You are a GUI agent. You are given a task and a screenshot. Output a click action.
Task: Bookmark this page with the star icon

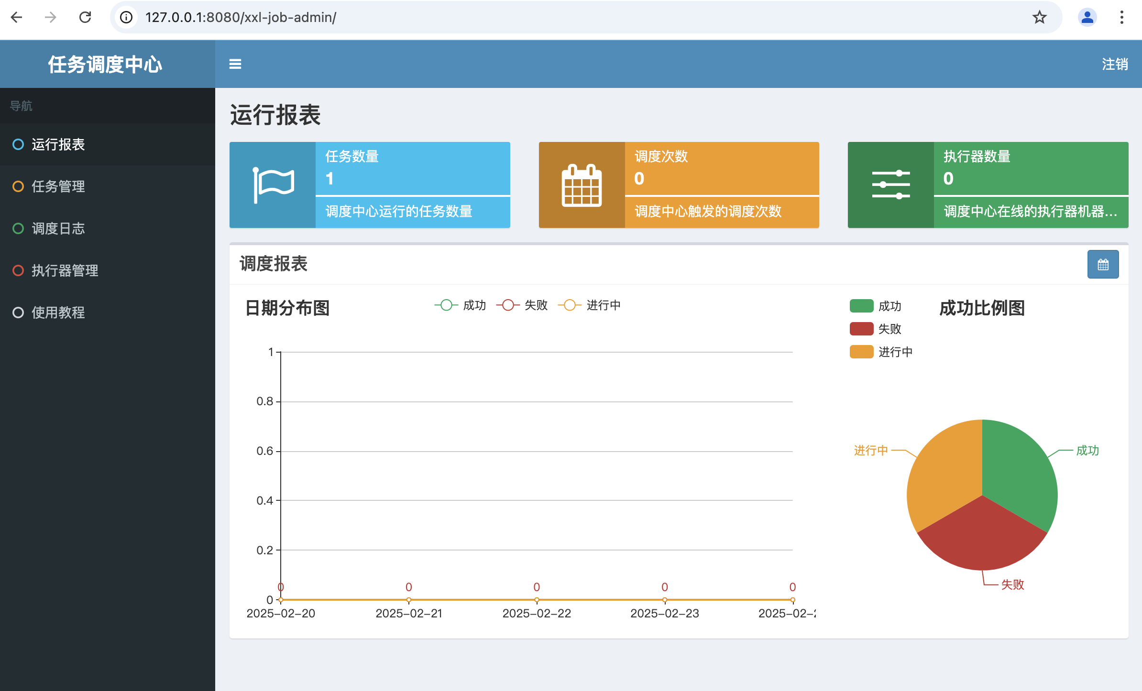[1039, 18]
